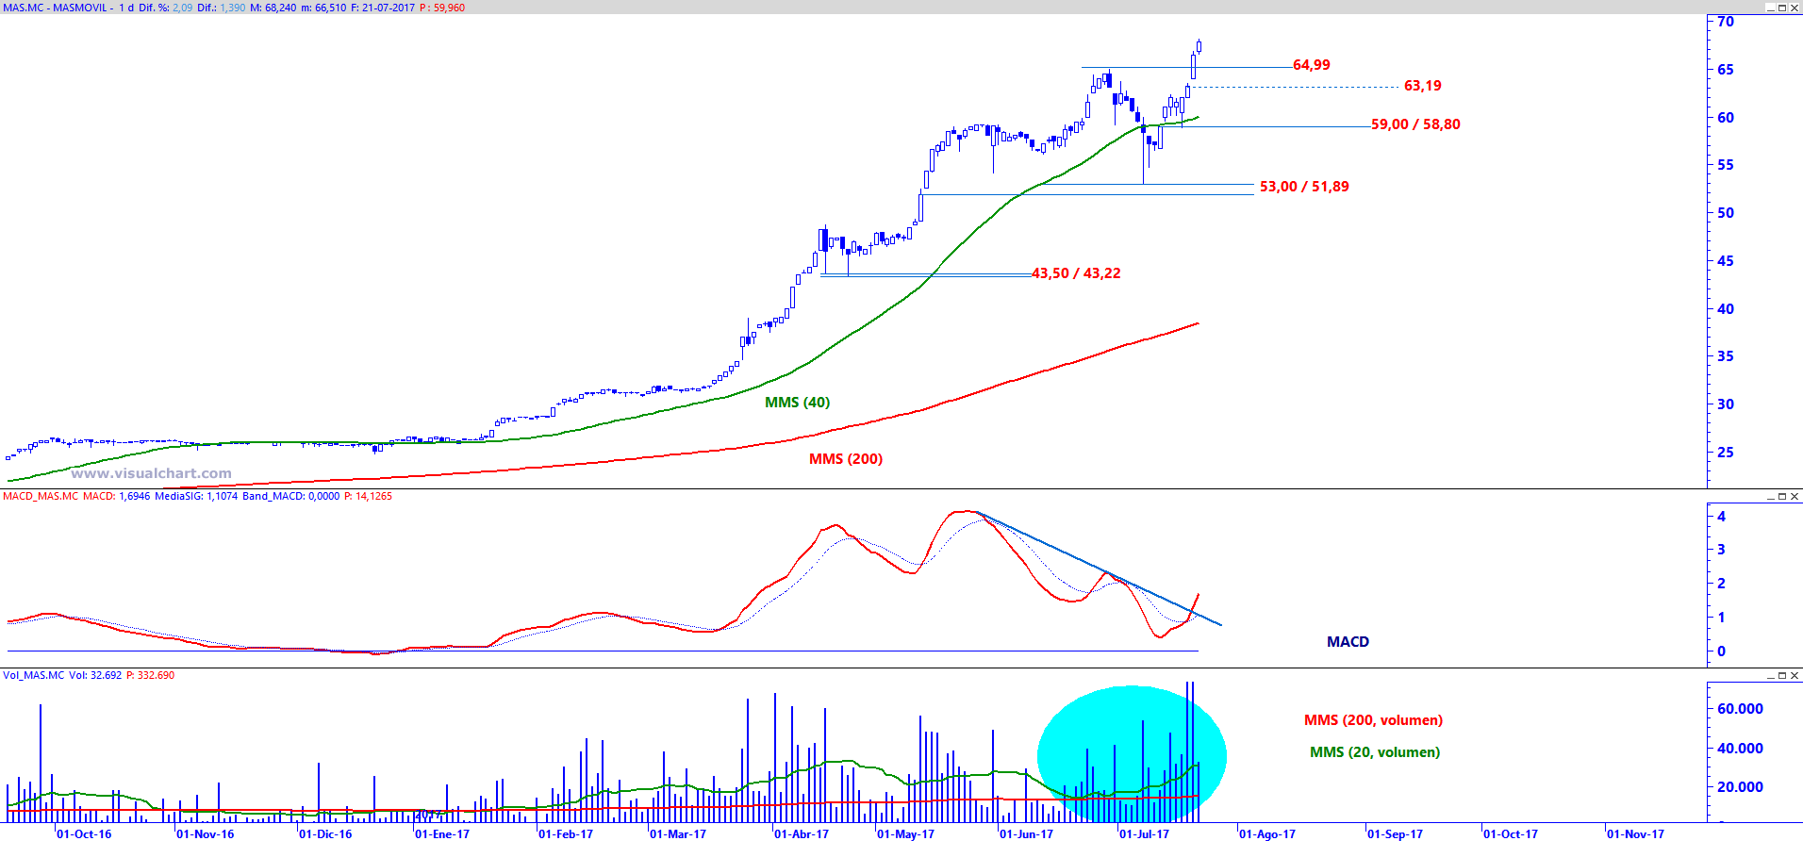
Task: Select the MACD_MAS.MC indicator header label
Action: [x=41, y=496]
